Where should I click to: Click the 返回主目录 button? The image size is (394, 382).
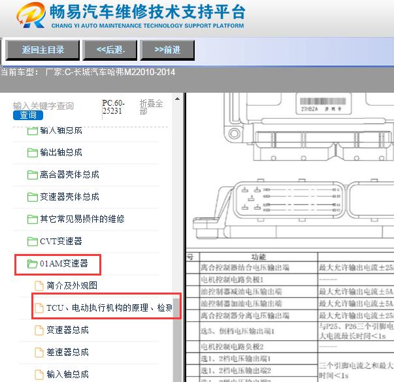(x=42, y=50)
